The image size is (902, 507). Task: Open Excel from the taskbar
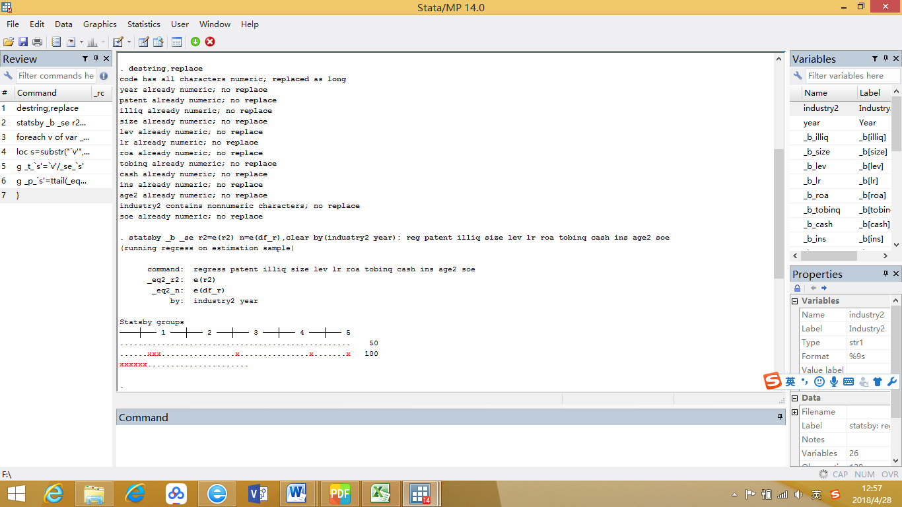(380, 494)
